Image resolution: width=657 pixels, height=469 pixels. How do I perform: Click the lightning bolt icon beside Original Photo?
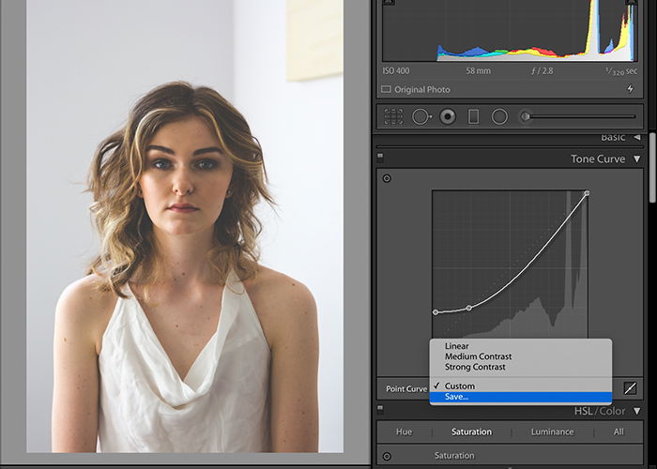coord(630,89)
